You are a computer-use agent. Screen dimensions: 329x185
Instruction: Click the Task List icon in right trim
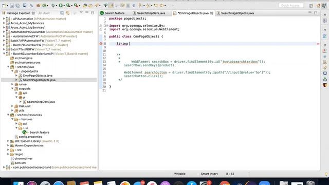pos(325,21)
